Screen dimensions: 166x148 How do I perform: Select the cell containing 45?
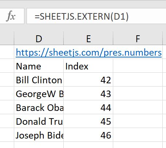(88, 121)
